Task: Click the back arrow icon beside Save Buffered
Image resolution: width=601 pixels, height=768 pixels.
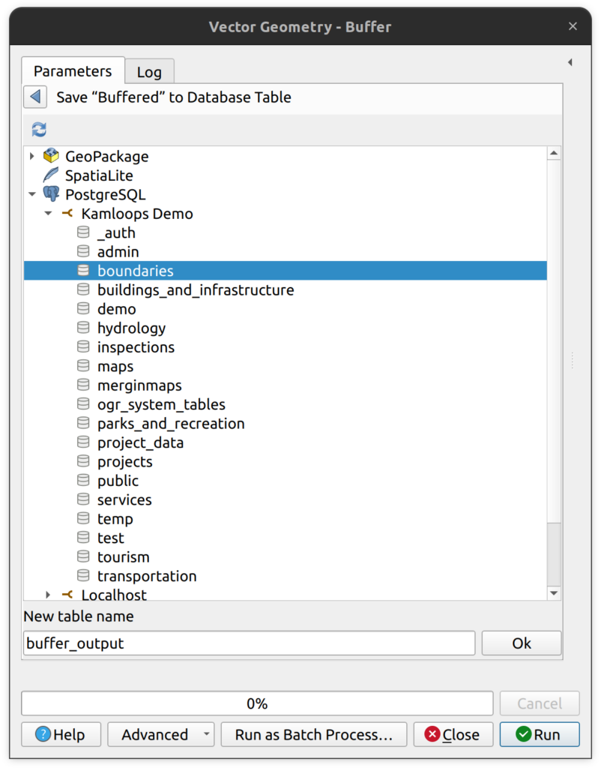Action: click(35, 97)
